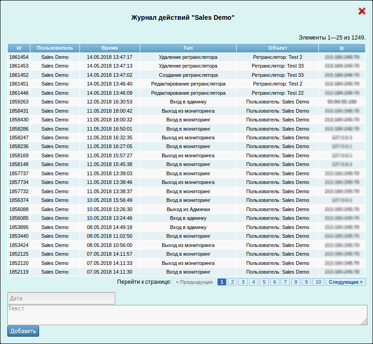The width and height of the screenshot is (373, 344).
Task: Focus the Дата input field
Action: tap(61, 298)
